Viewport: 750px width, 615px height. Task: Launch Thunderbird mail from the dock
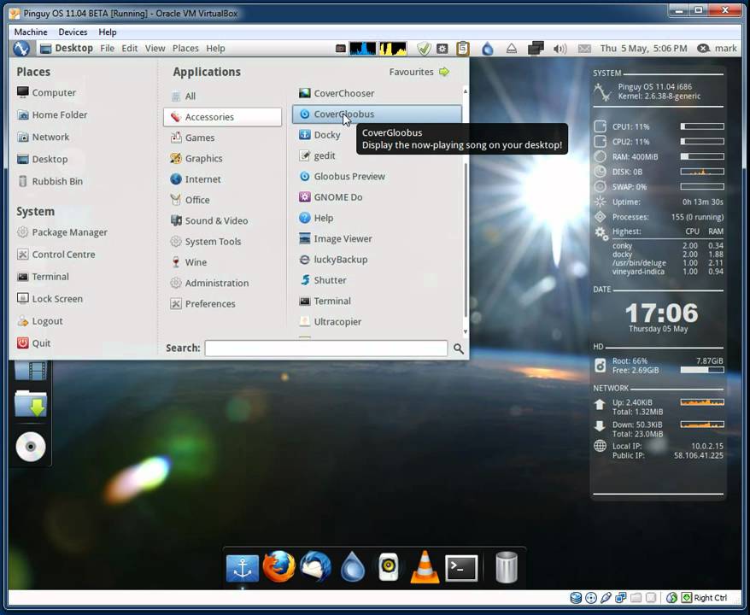(316, 566)
